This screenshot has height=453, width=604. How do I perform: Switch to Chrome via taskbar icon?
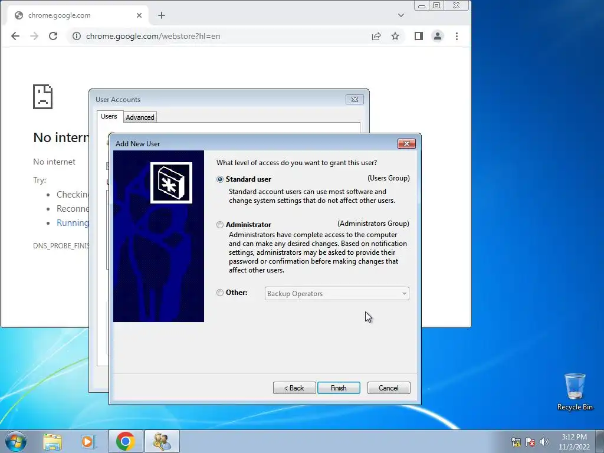[x=125, y=441]
